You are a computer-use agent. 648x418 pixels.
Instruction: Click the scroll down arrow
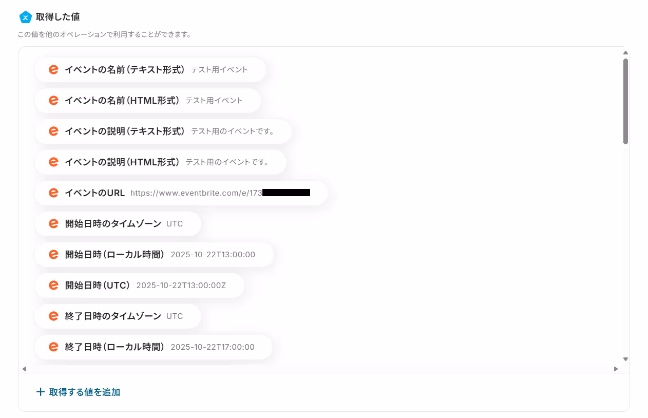[625, 359]
